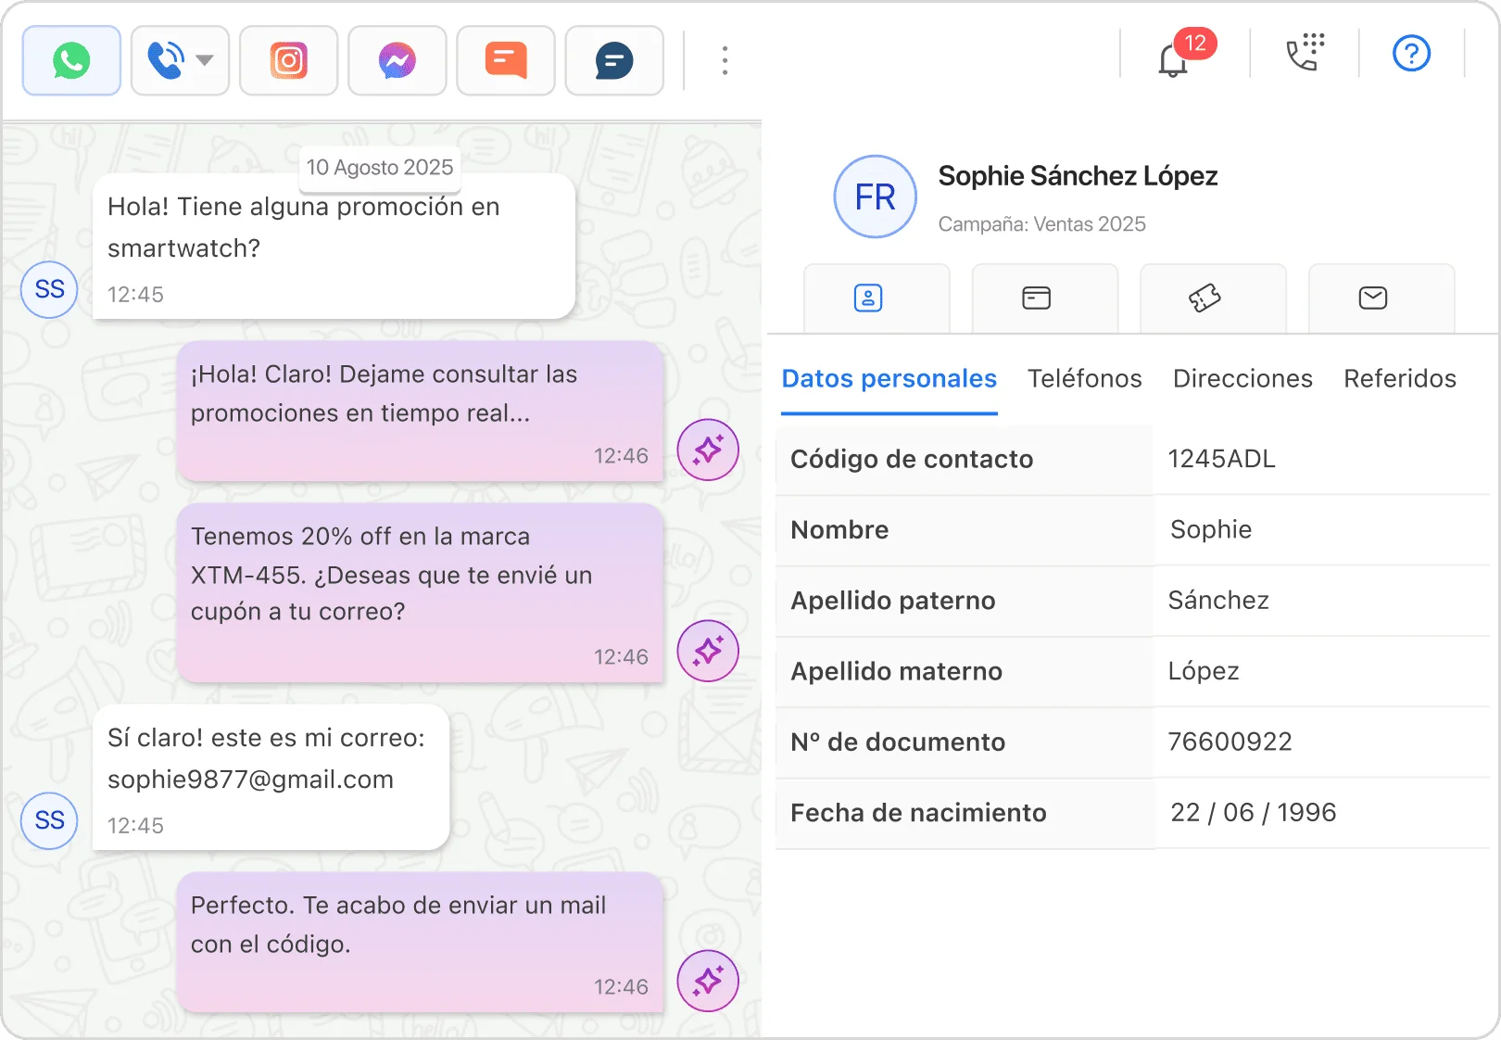Image resolution: width=1501 pixels, height=1040 pixels.
Task: Switch to the Teléfonos tab
Action: [1084, 378]
